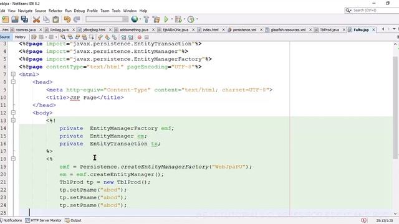Screen dimensions: 399x224
Task: Open the Run Project dropdown arrow
Action: click(172, 19)
